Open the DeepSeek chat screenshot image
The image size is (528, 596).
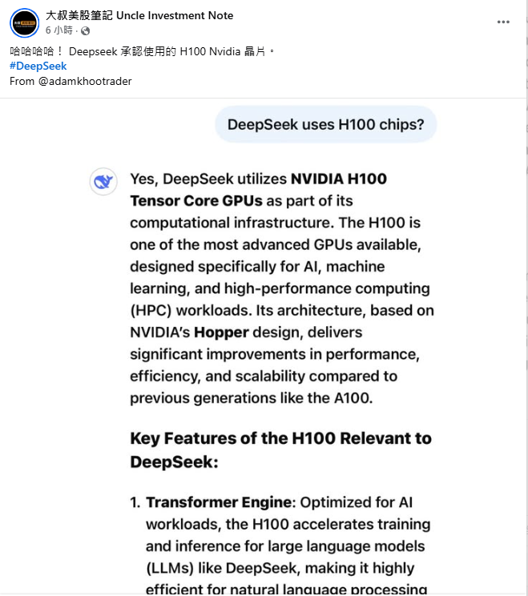click(x=263, y=347)
